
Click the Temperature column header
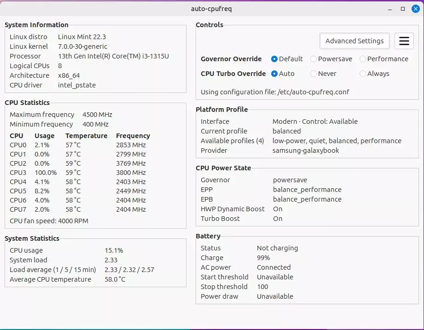click(x=86, y=136)
